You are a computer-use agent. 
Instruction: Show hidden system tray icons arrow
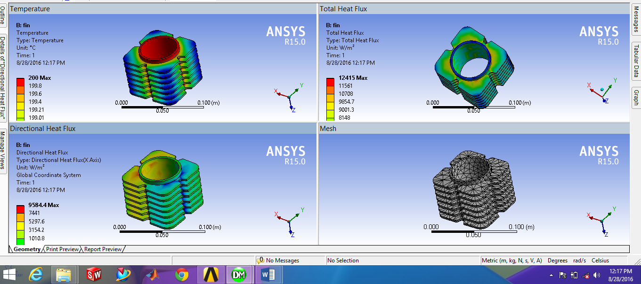[551, 275]
